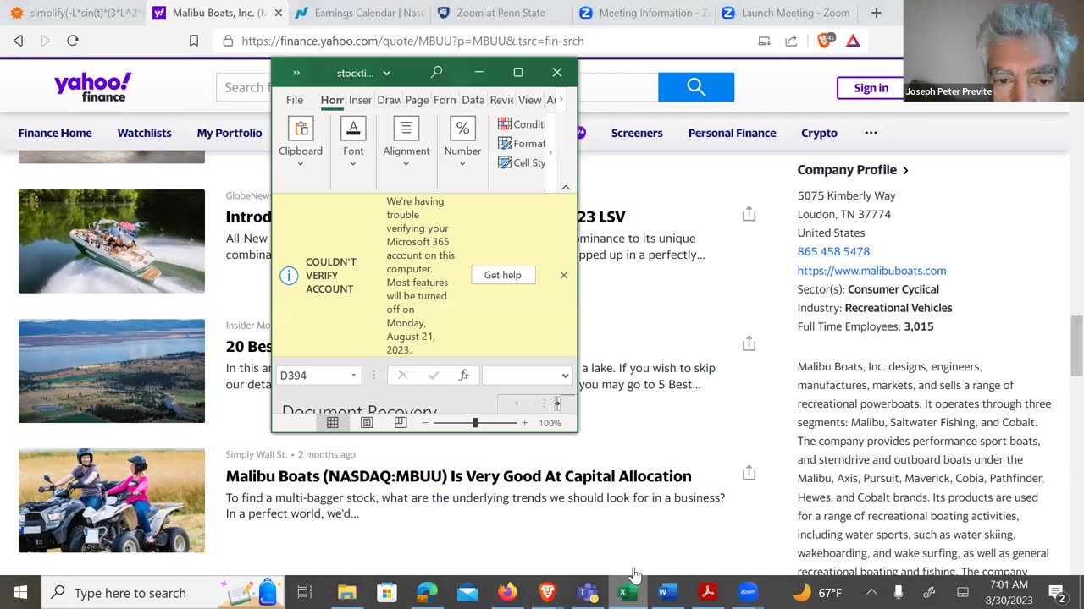Open Cell Styles in Excel
This screenshot has height=609, width=1084.
point(522,163)
